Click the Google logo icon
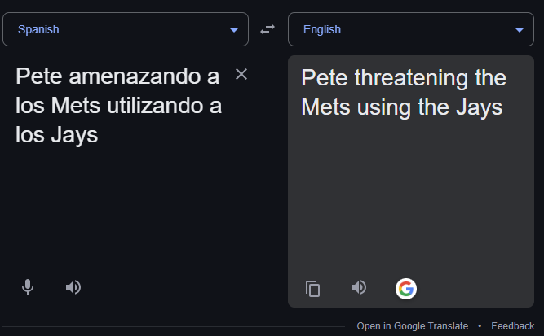Image resolution: width=544 pixels, height=336 pixels. point(405,288)
